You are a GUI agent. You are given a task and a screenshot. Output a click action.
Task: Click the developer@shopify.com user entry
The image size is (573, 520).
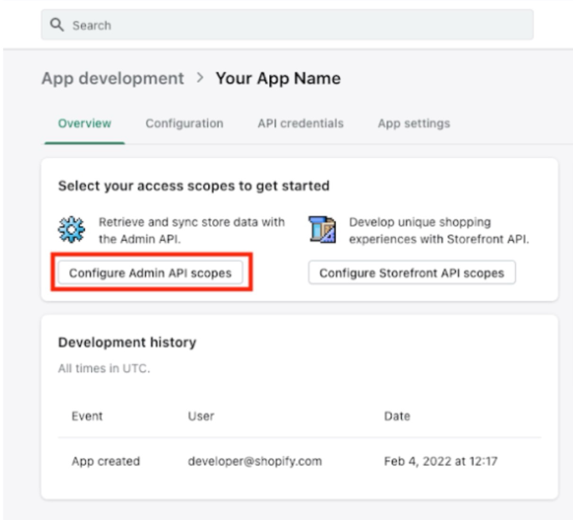[255, 461]
